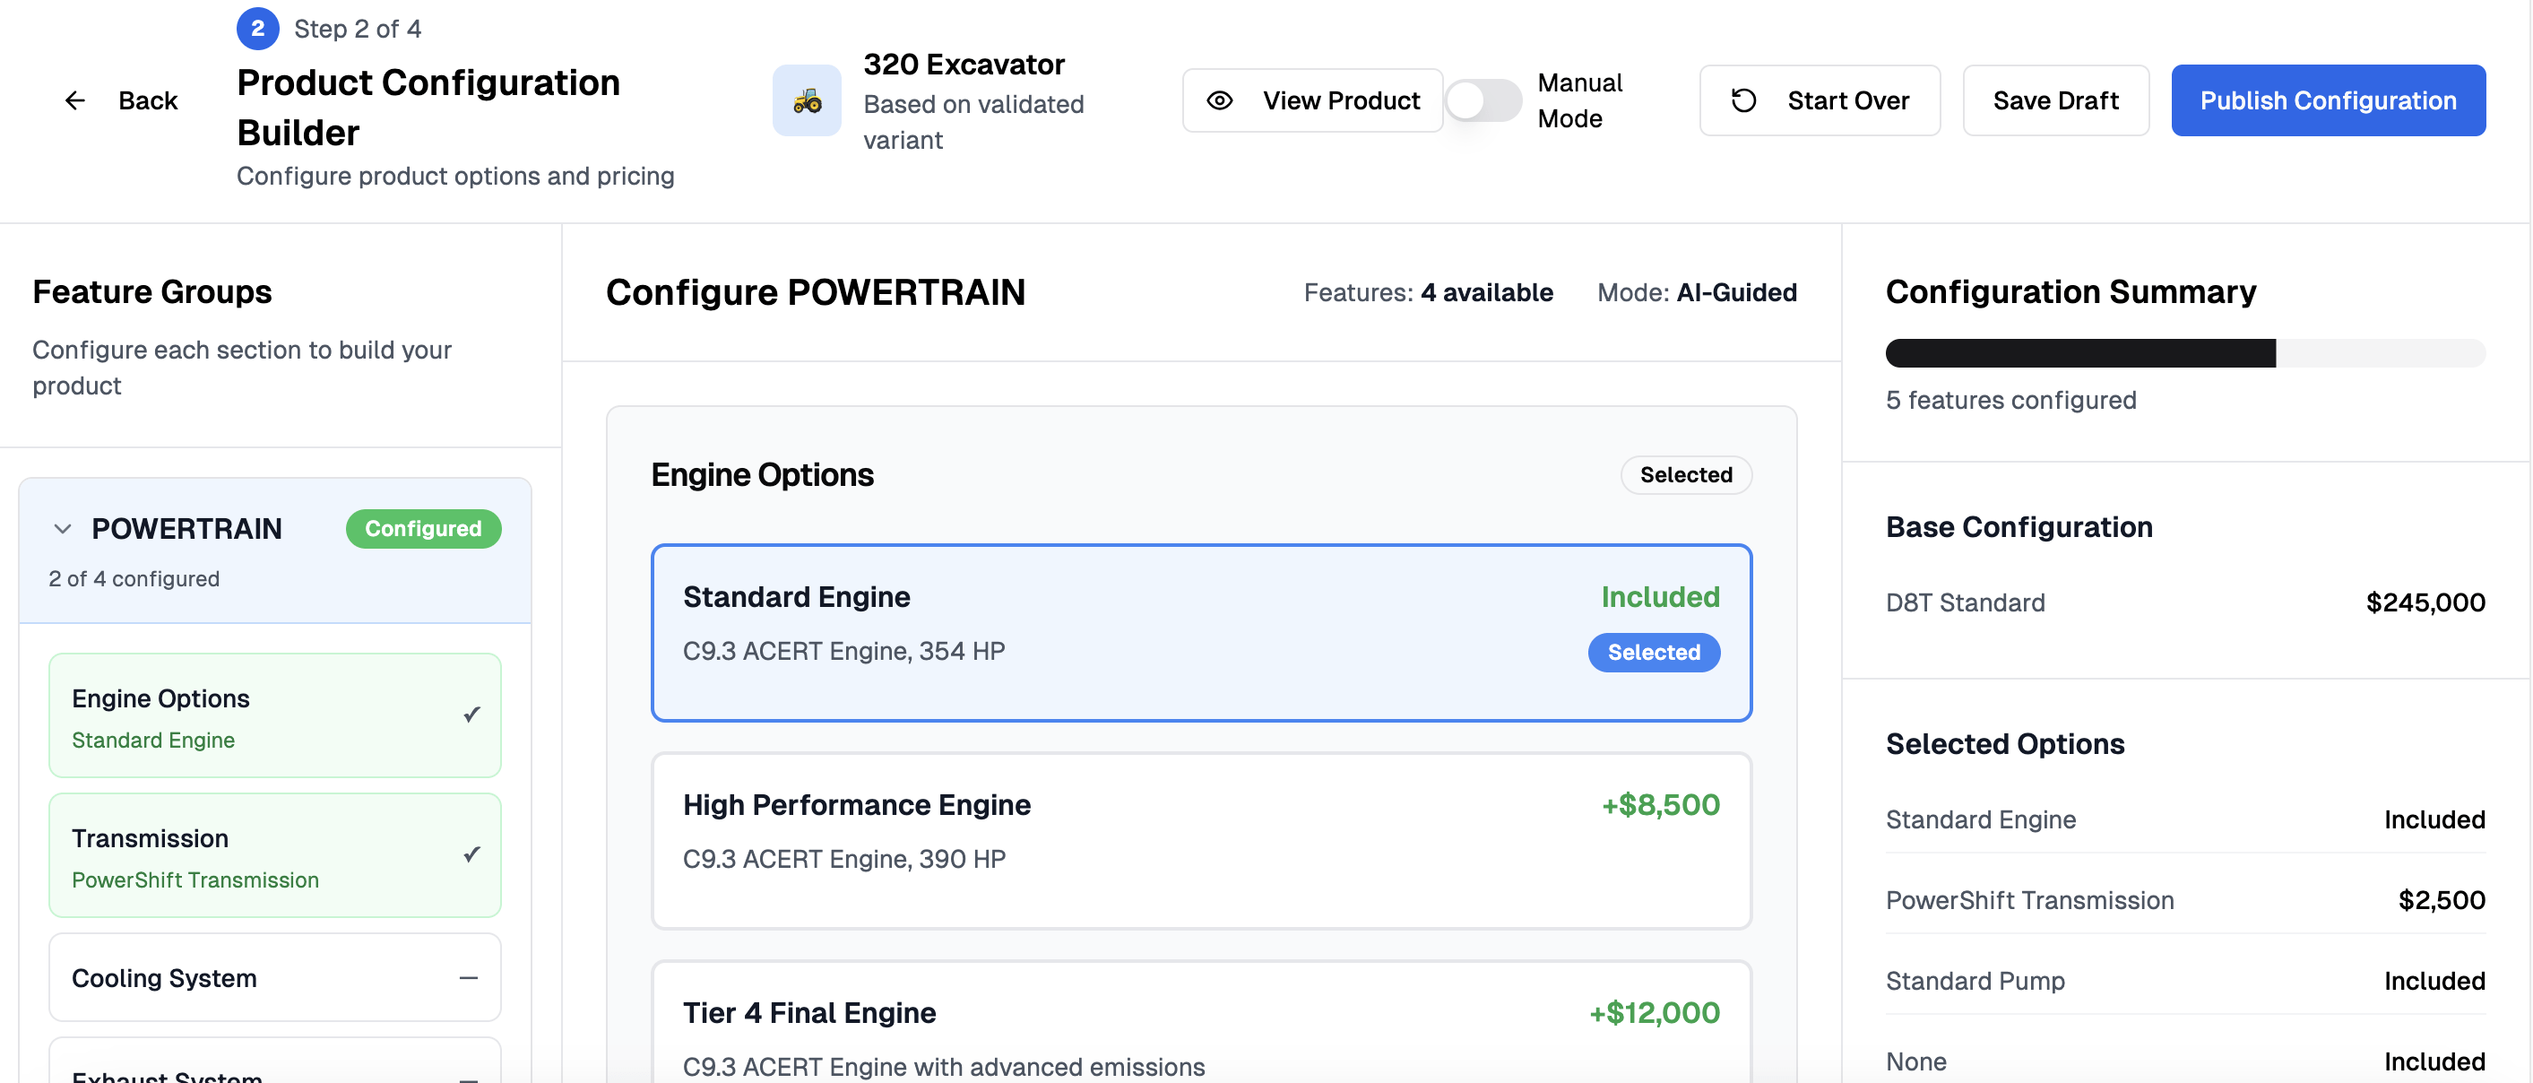Click "C9.3 ACERT Engine, 354 HP" description
Screen dimensions: 2533x1083
pos(843,651)
